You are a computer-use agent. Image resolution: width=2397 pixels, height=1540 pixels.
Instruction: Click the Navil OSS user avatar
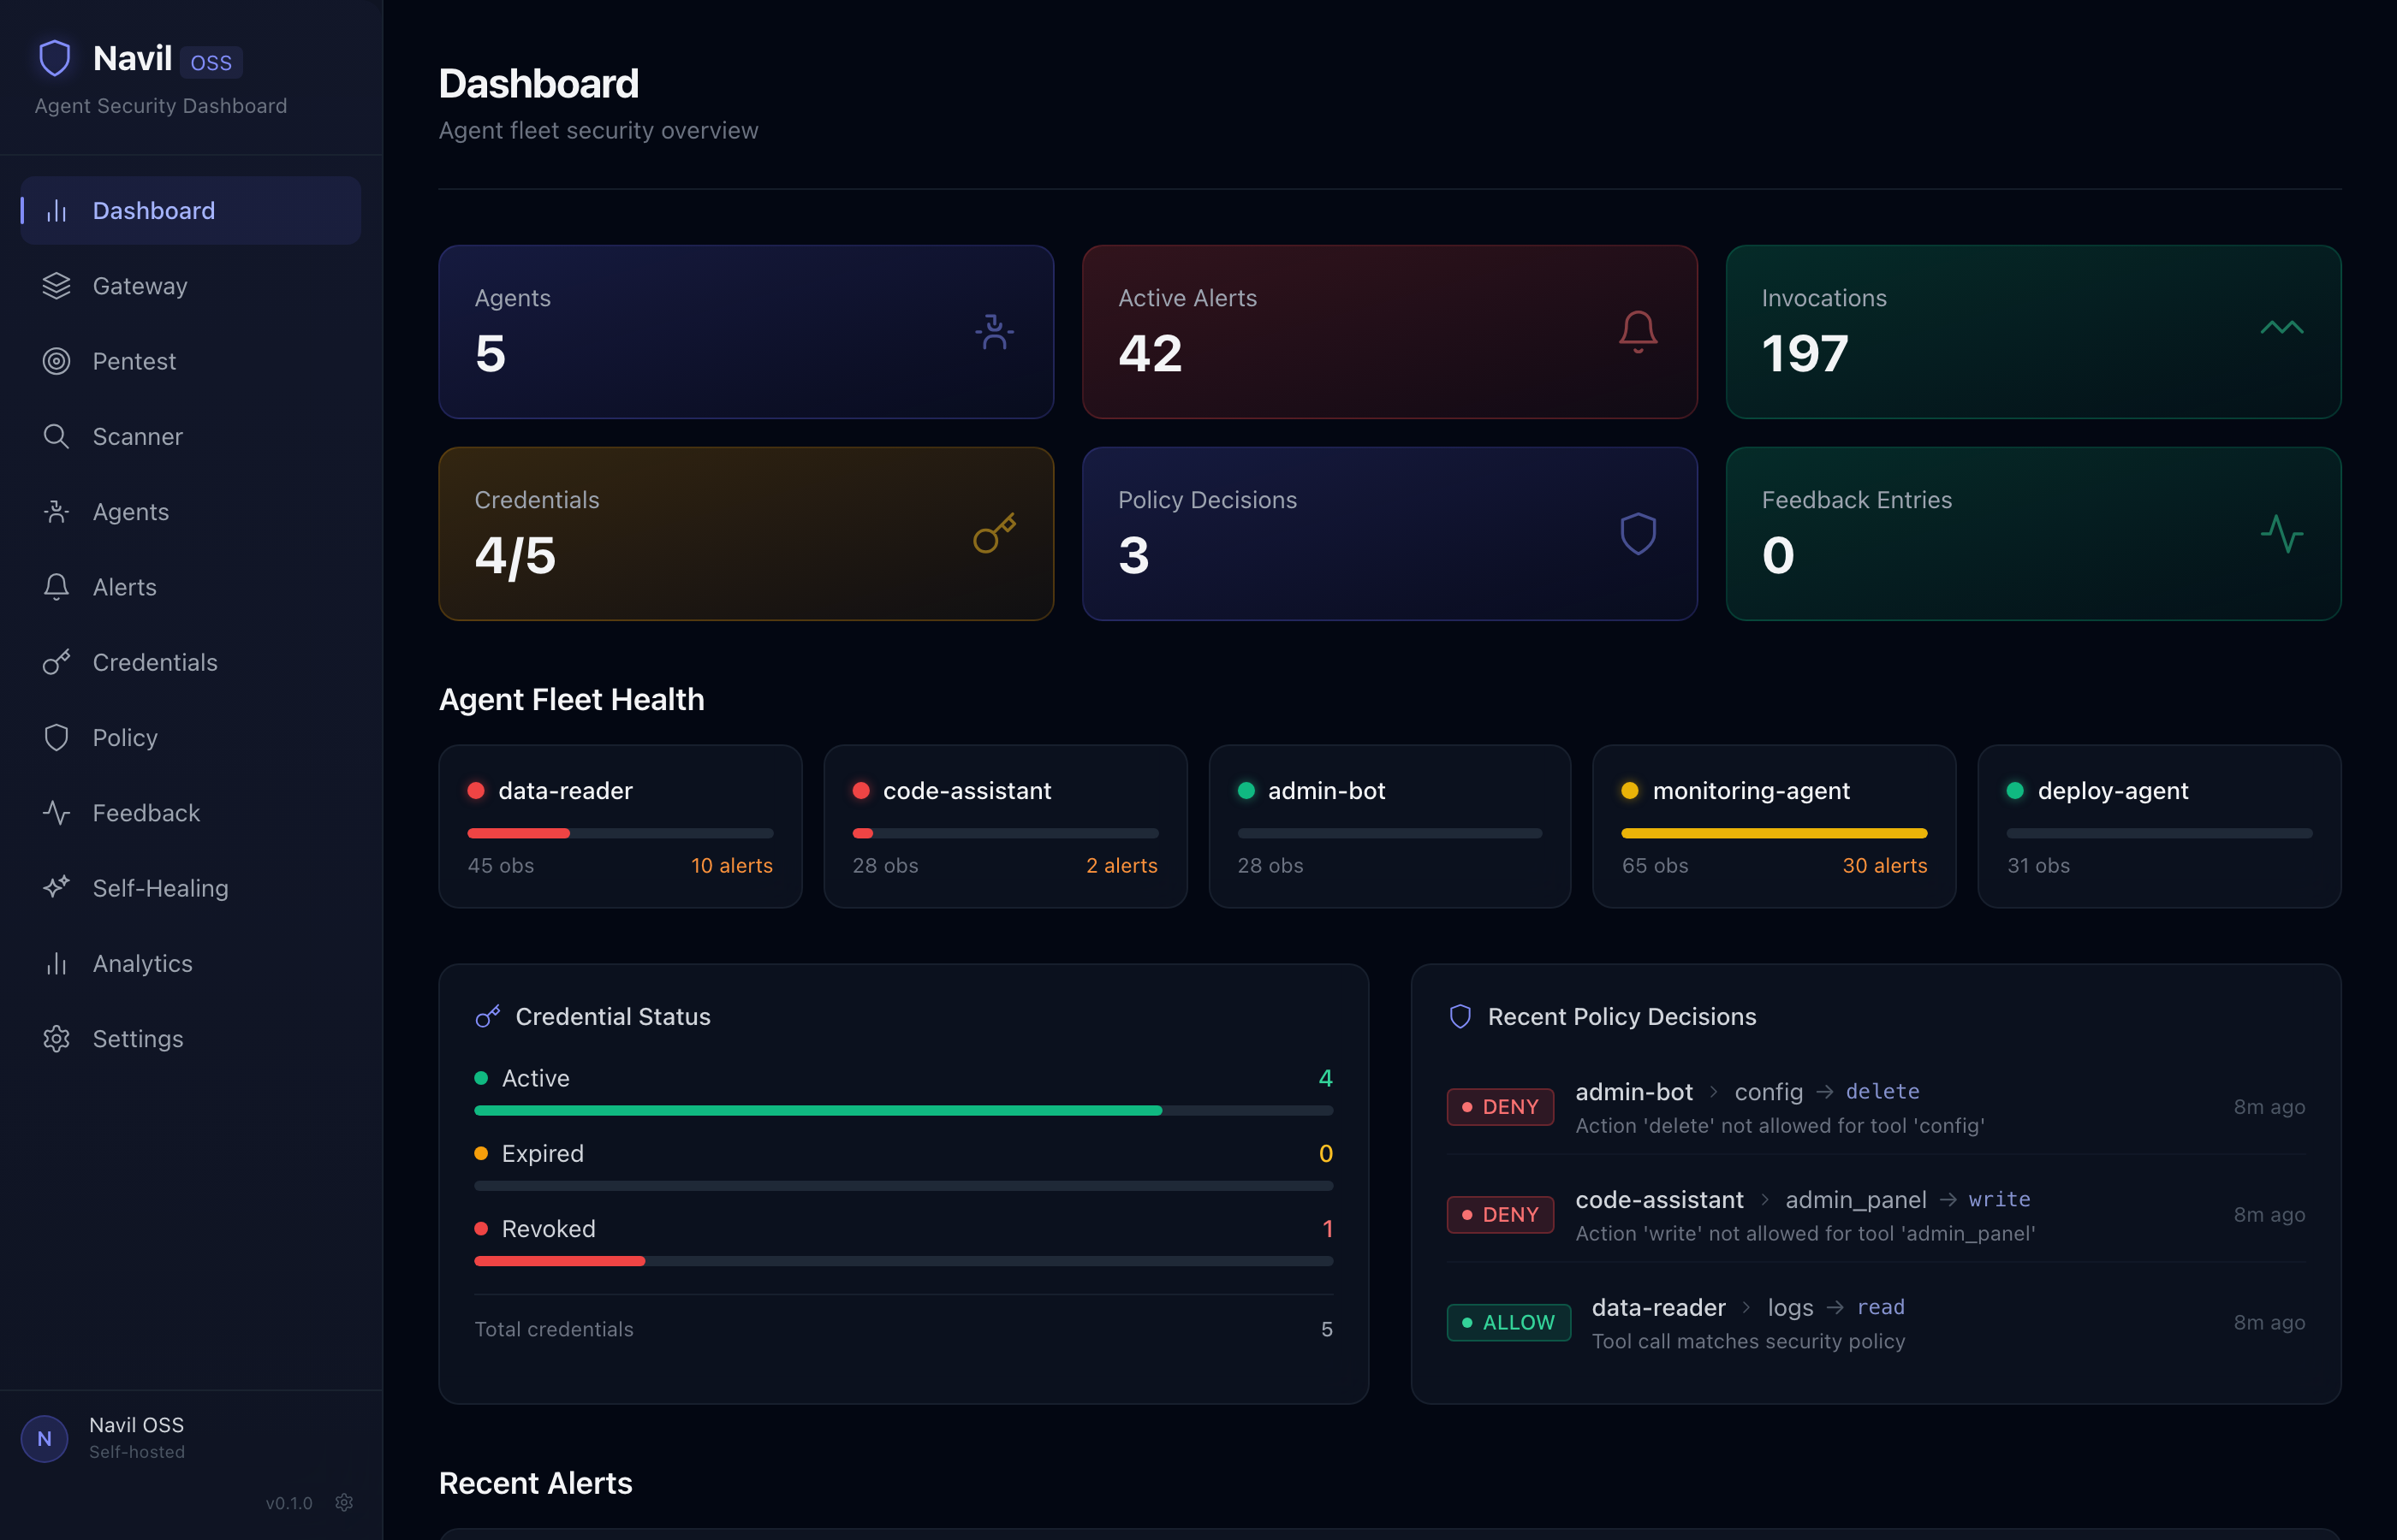tap(44, 1438)
